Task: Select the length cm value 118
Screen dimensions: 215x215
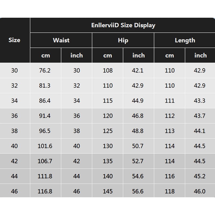Action: pyautogui.click(x=170, y=192)
